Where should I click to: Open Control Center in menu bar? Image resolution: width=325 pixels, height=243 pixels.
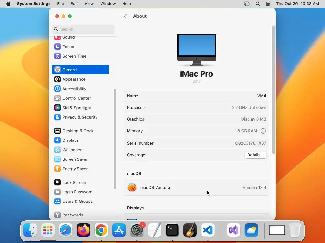click(268, 4)
